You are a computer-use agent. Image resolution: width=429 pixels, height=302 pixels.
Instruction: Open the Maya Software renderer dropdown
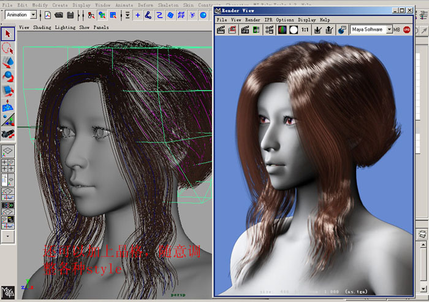pos(389,29)
